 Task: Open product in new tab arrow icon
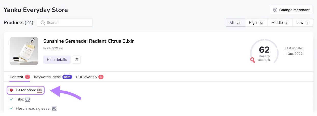pos(77,60)
